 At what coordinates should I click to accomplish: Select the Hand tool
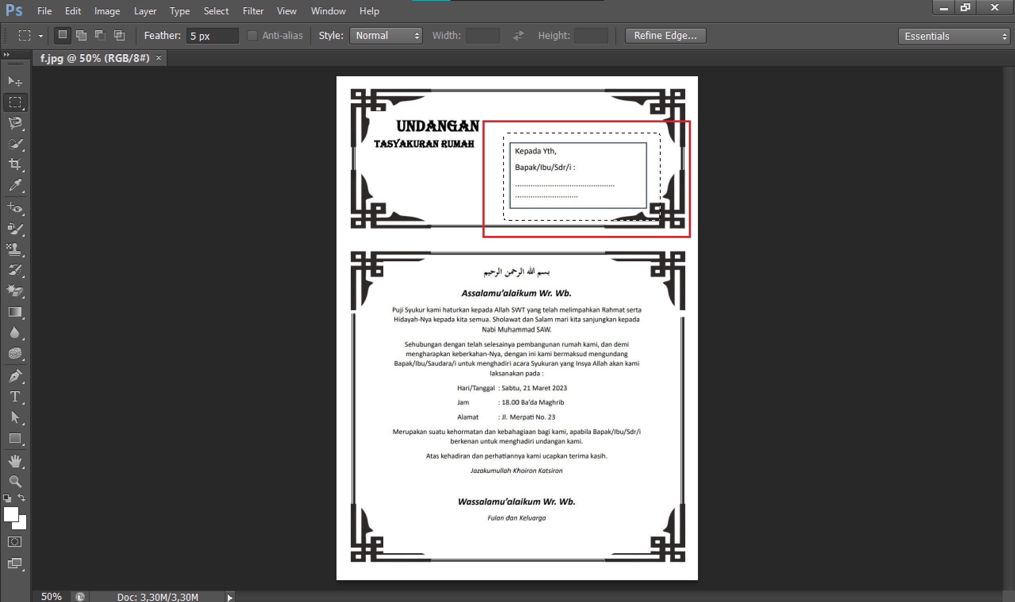pyautogui.click(x=15, y=461)
